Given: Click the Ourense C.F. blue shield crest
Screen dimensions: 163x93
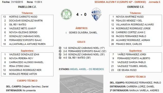Looking at the screenshot, I should click(96, 14).
